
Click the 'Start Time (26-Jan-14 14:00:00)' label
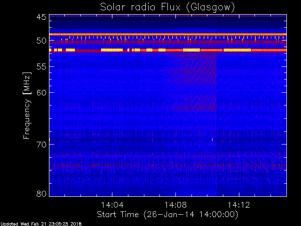[167, 214]
